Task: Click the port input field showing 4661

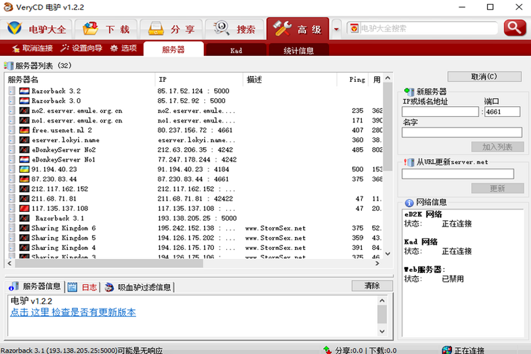Action: click(x=502, y=112)
